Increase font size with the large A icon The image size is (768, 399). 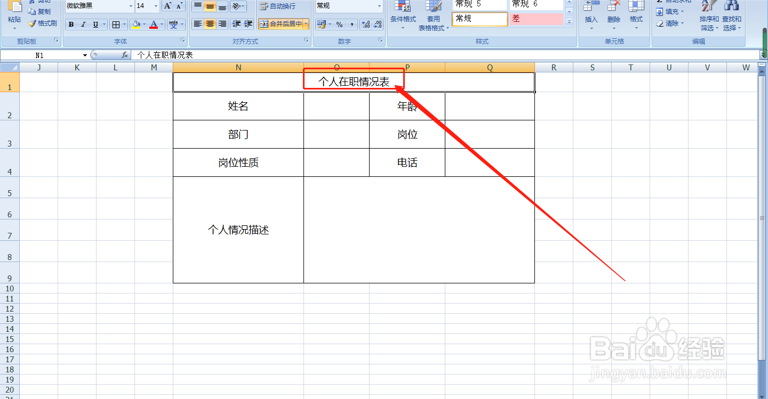pos(167,6)
